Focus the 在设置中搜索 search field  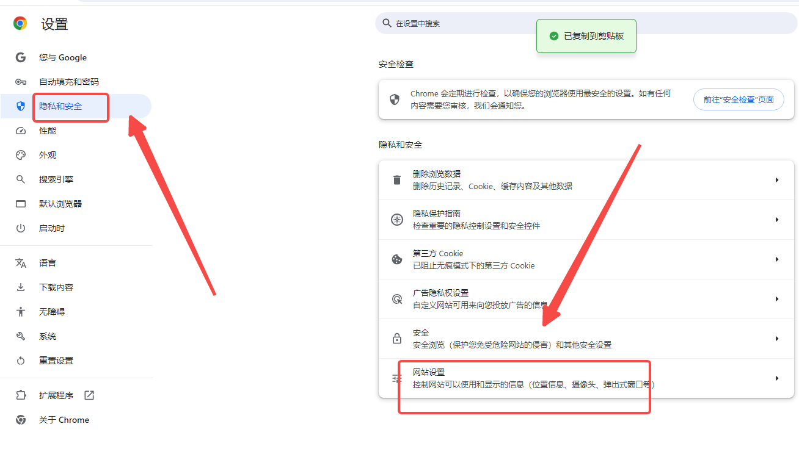[x=586, y=23]
